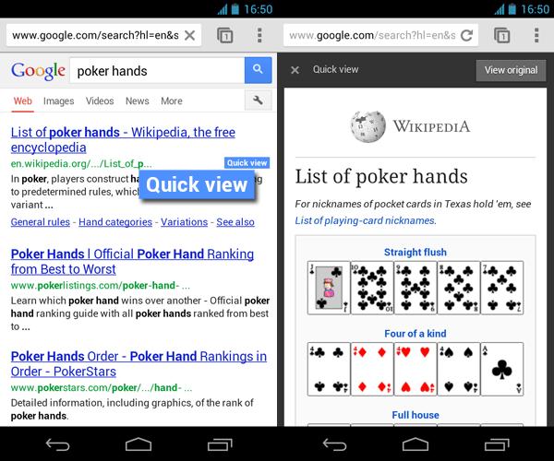Reload page in right browser
This screenshot has height=461, width=554.
coord(466,35)
